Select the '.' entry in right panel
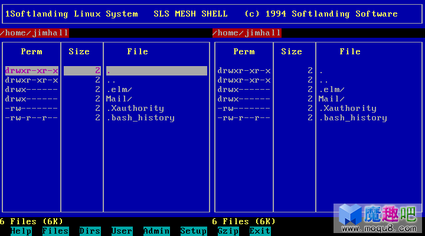Image resolution: width=425 pixels, height=236 pixels. coord(321,72)
